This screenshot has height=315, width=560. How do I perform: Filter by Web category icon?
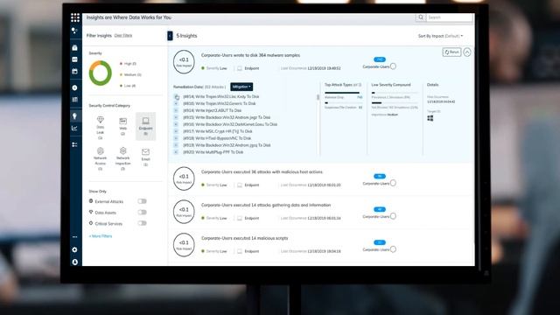(x=122, y=121)
